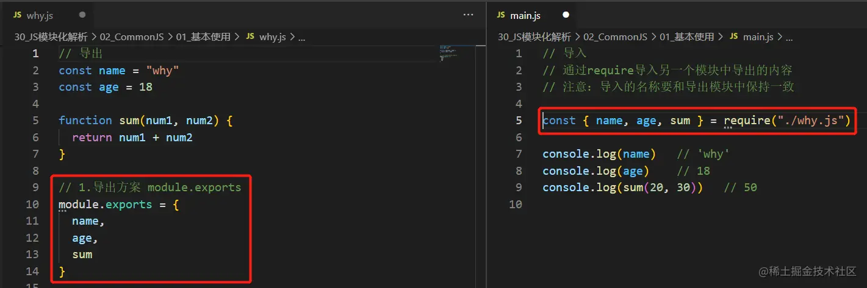Image resolution: width=867 pixels, height=288 pixels.
Task: Click the "// 50" trailing comment
Action: tap(741, 188)
